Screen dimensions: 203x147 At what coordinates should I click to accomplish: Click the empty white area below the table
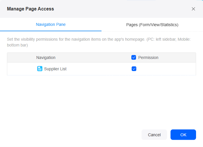pos(101,101)
